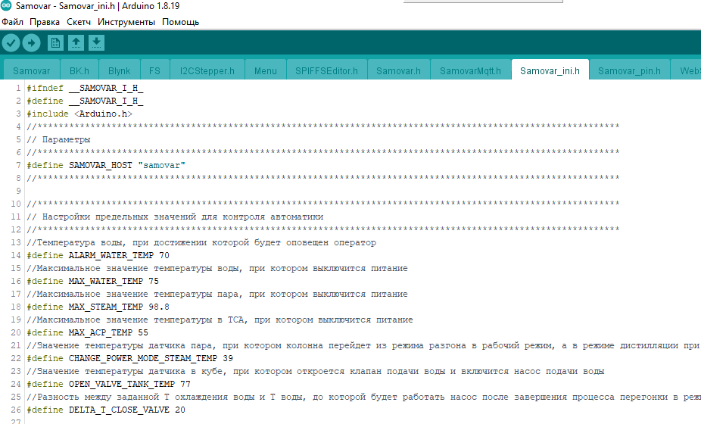Click the Open sketch up-arrow icon
The image size is (701, 424).
click(x=76, y=43)
